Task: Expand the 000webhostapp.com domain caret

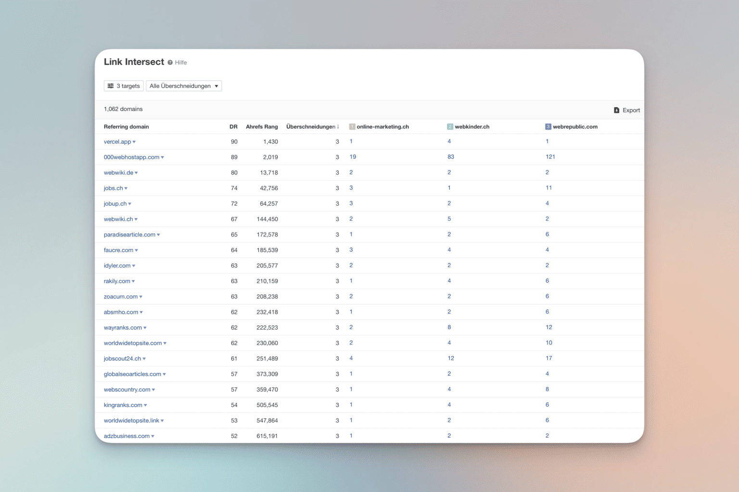Action: coord(163,158)
